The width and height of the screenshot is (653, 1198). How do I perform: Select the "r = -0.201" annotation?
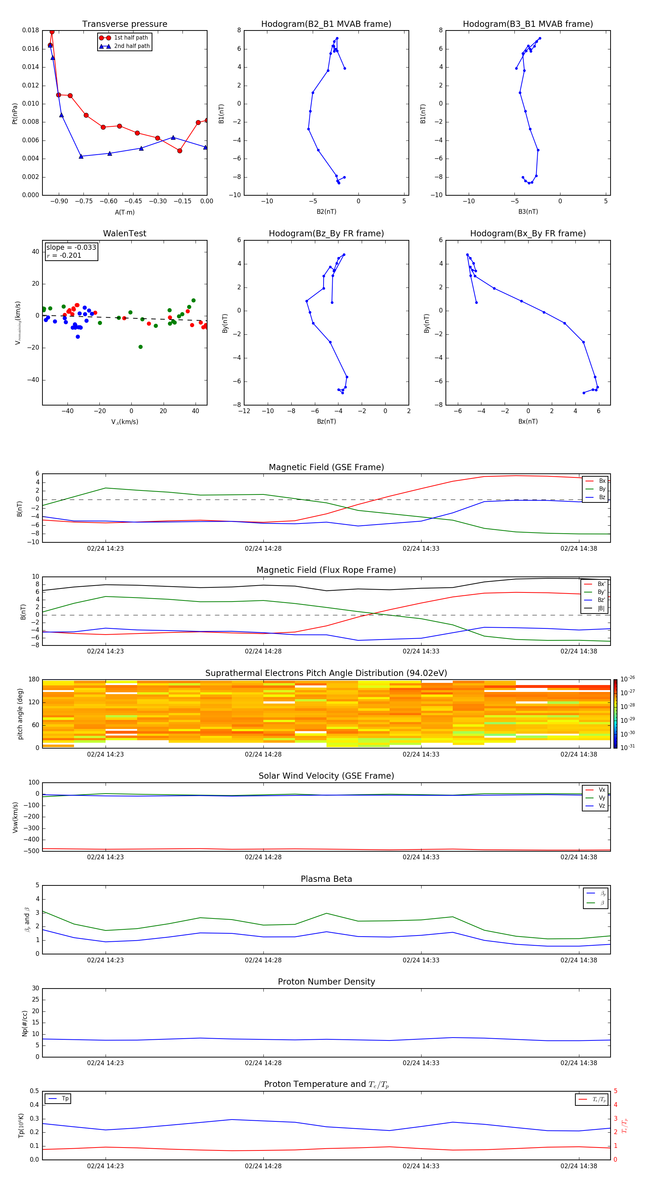pyautogui.click(x=64, y=255)
